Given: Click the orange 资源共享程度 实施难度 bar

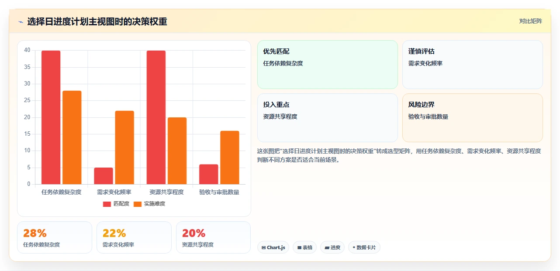Looking at the screenshot, I should coord(177,151).
